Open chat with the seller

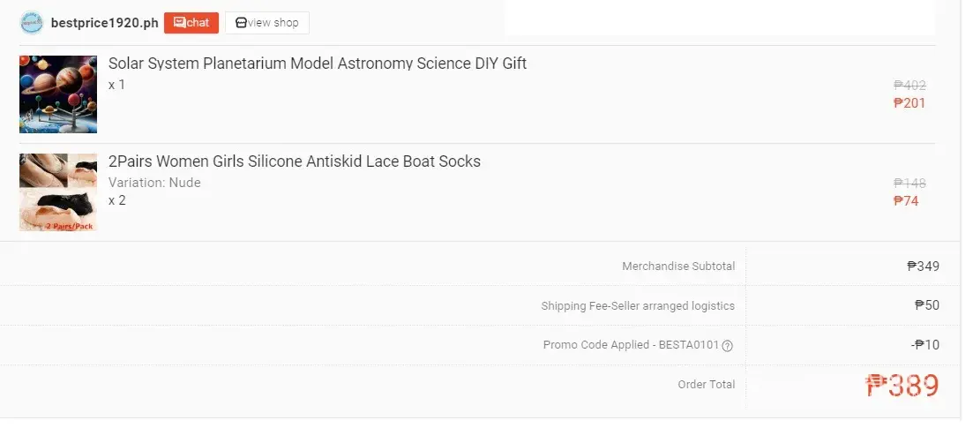[x=191, y=23]
